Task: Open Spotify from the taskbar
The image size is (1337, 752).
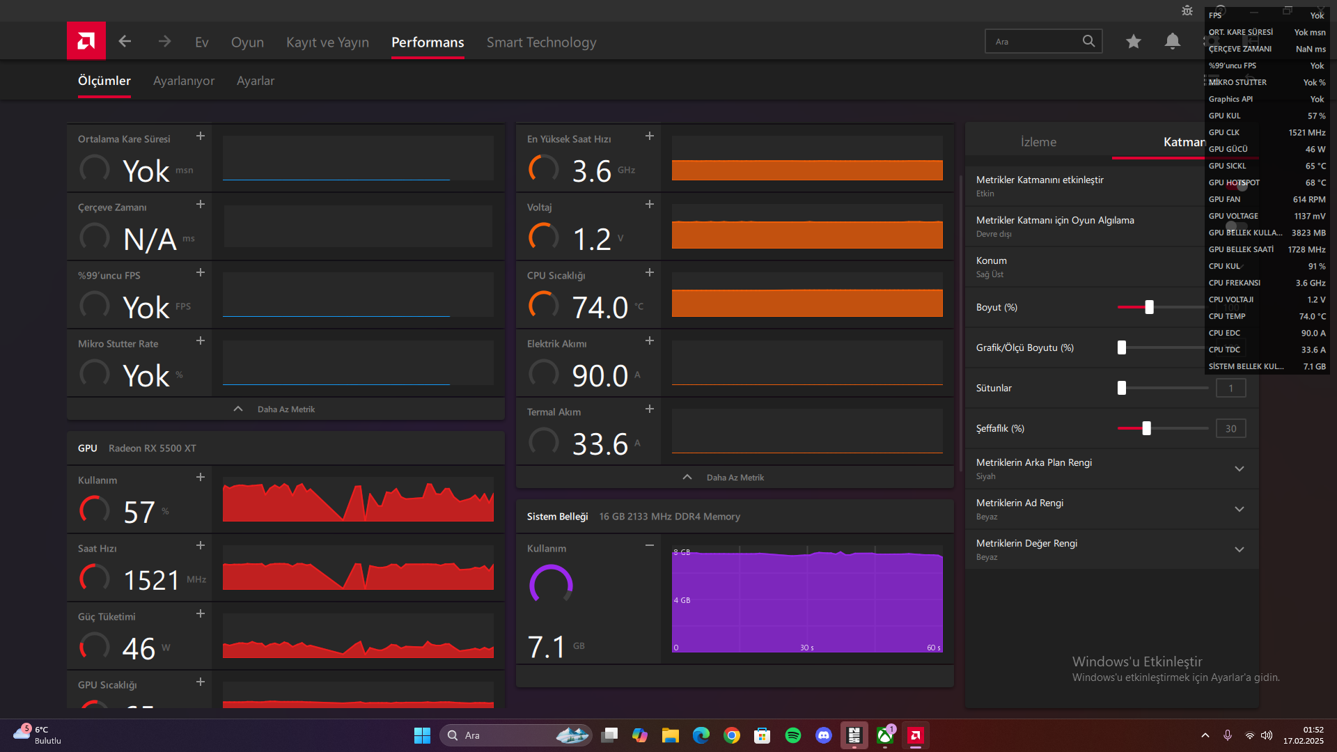Action: 793,735
